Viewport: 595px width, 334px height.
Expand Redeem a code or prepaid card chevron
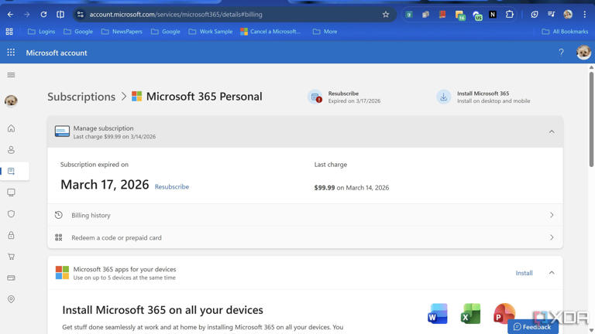[x=552, y=237]
